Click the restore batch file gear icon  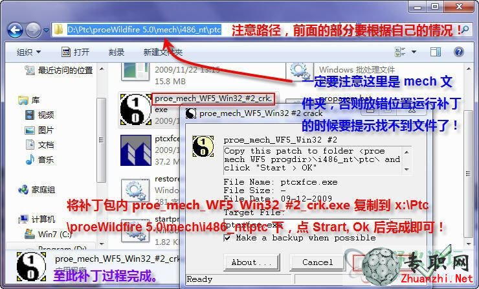click(x=135, y=191)
